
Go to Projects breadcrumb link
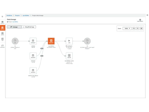point(17,16)
